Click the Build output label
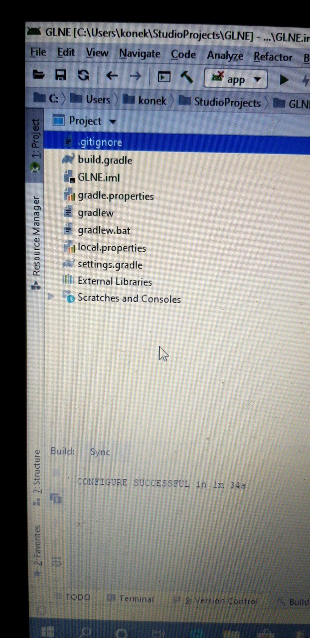310x638 pixels. (62, 451)
